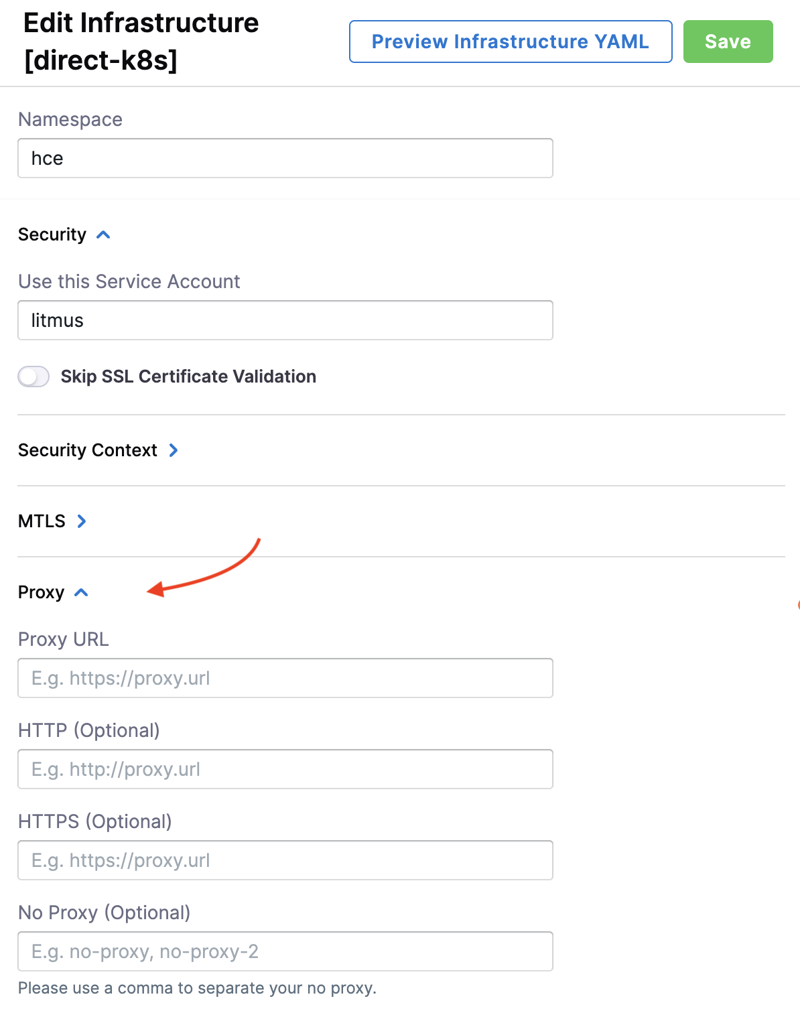This screenshot has width=800, height=1015.
Task: Collapse the Security section heading
Action: tap(52, 234)
